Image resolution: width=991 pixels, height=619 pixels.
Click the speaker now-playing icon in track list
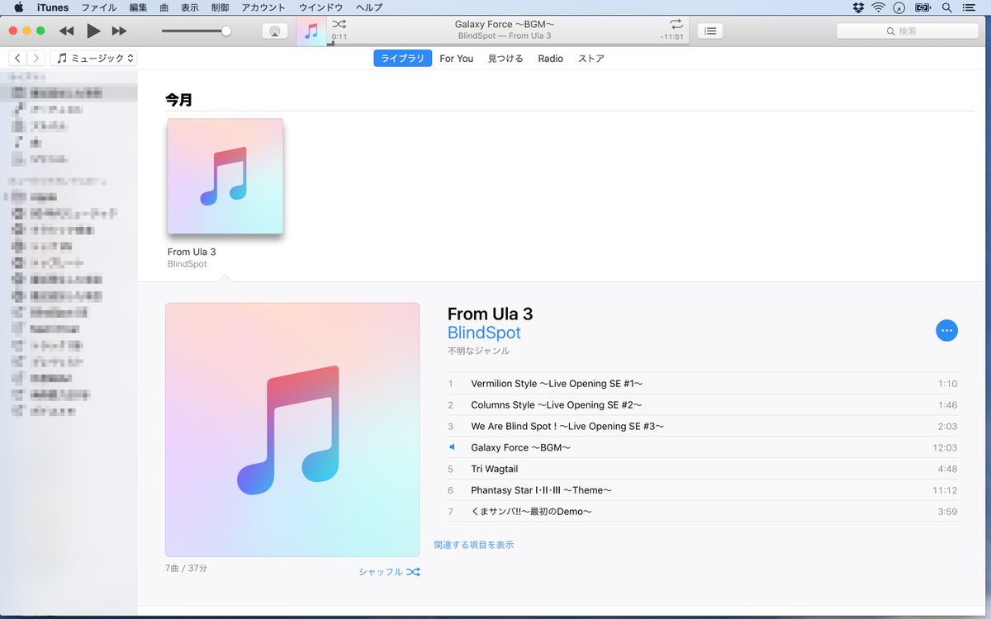[x=452, y=447]
